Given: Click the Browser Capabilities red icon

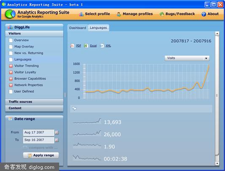Looking at the screenshot, I should pos(11,79).
